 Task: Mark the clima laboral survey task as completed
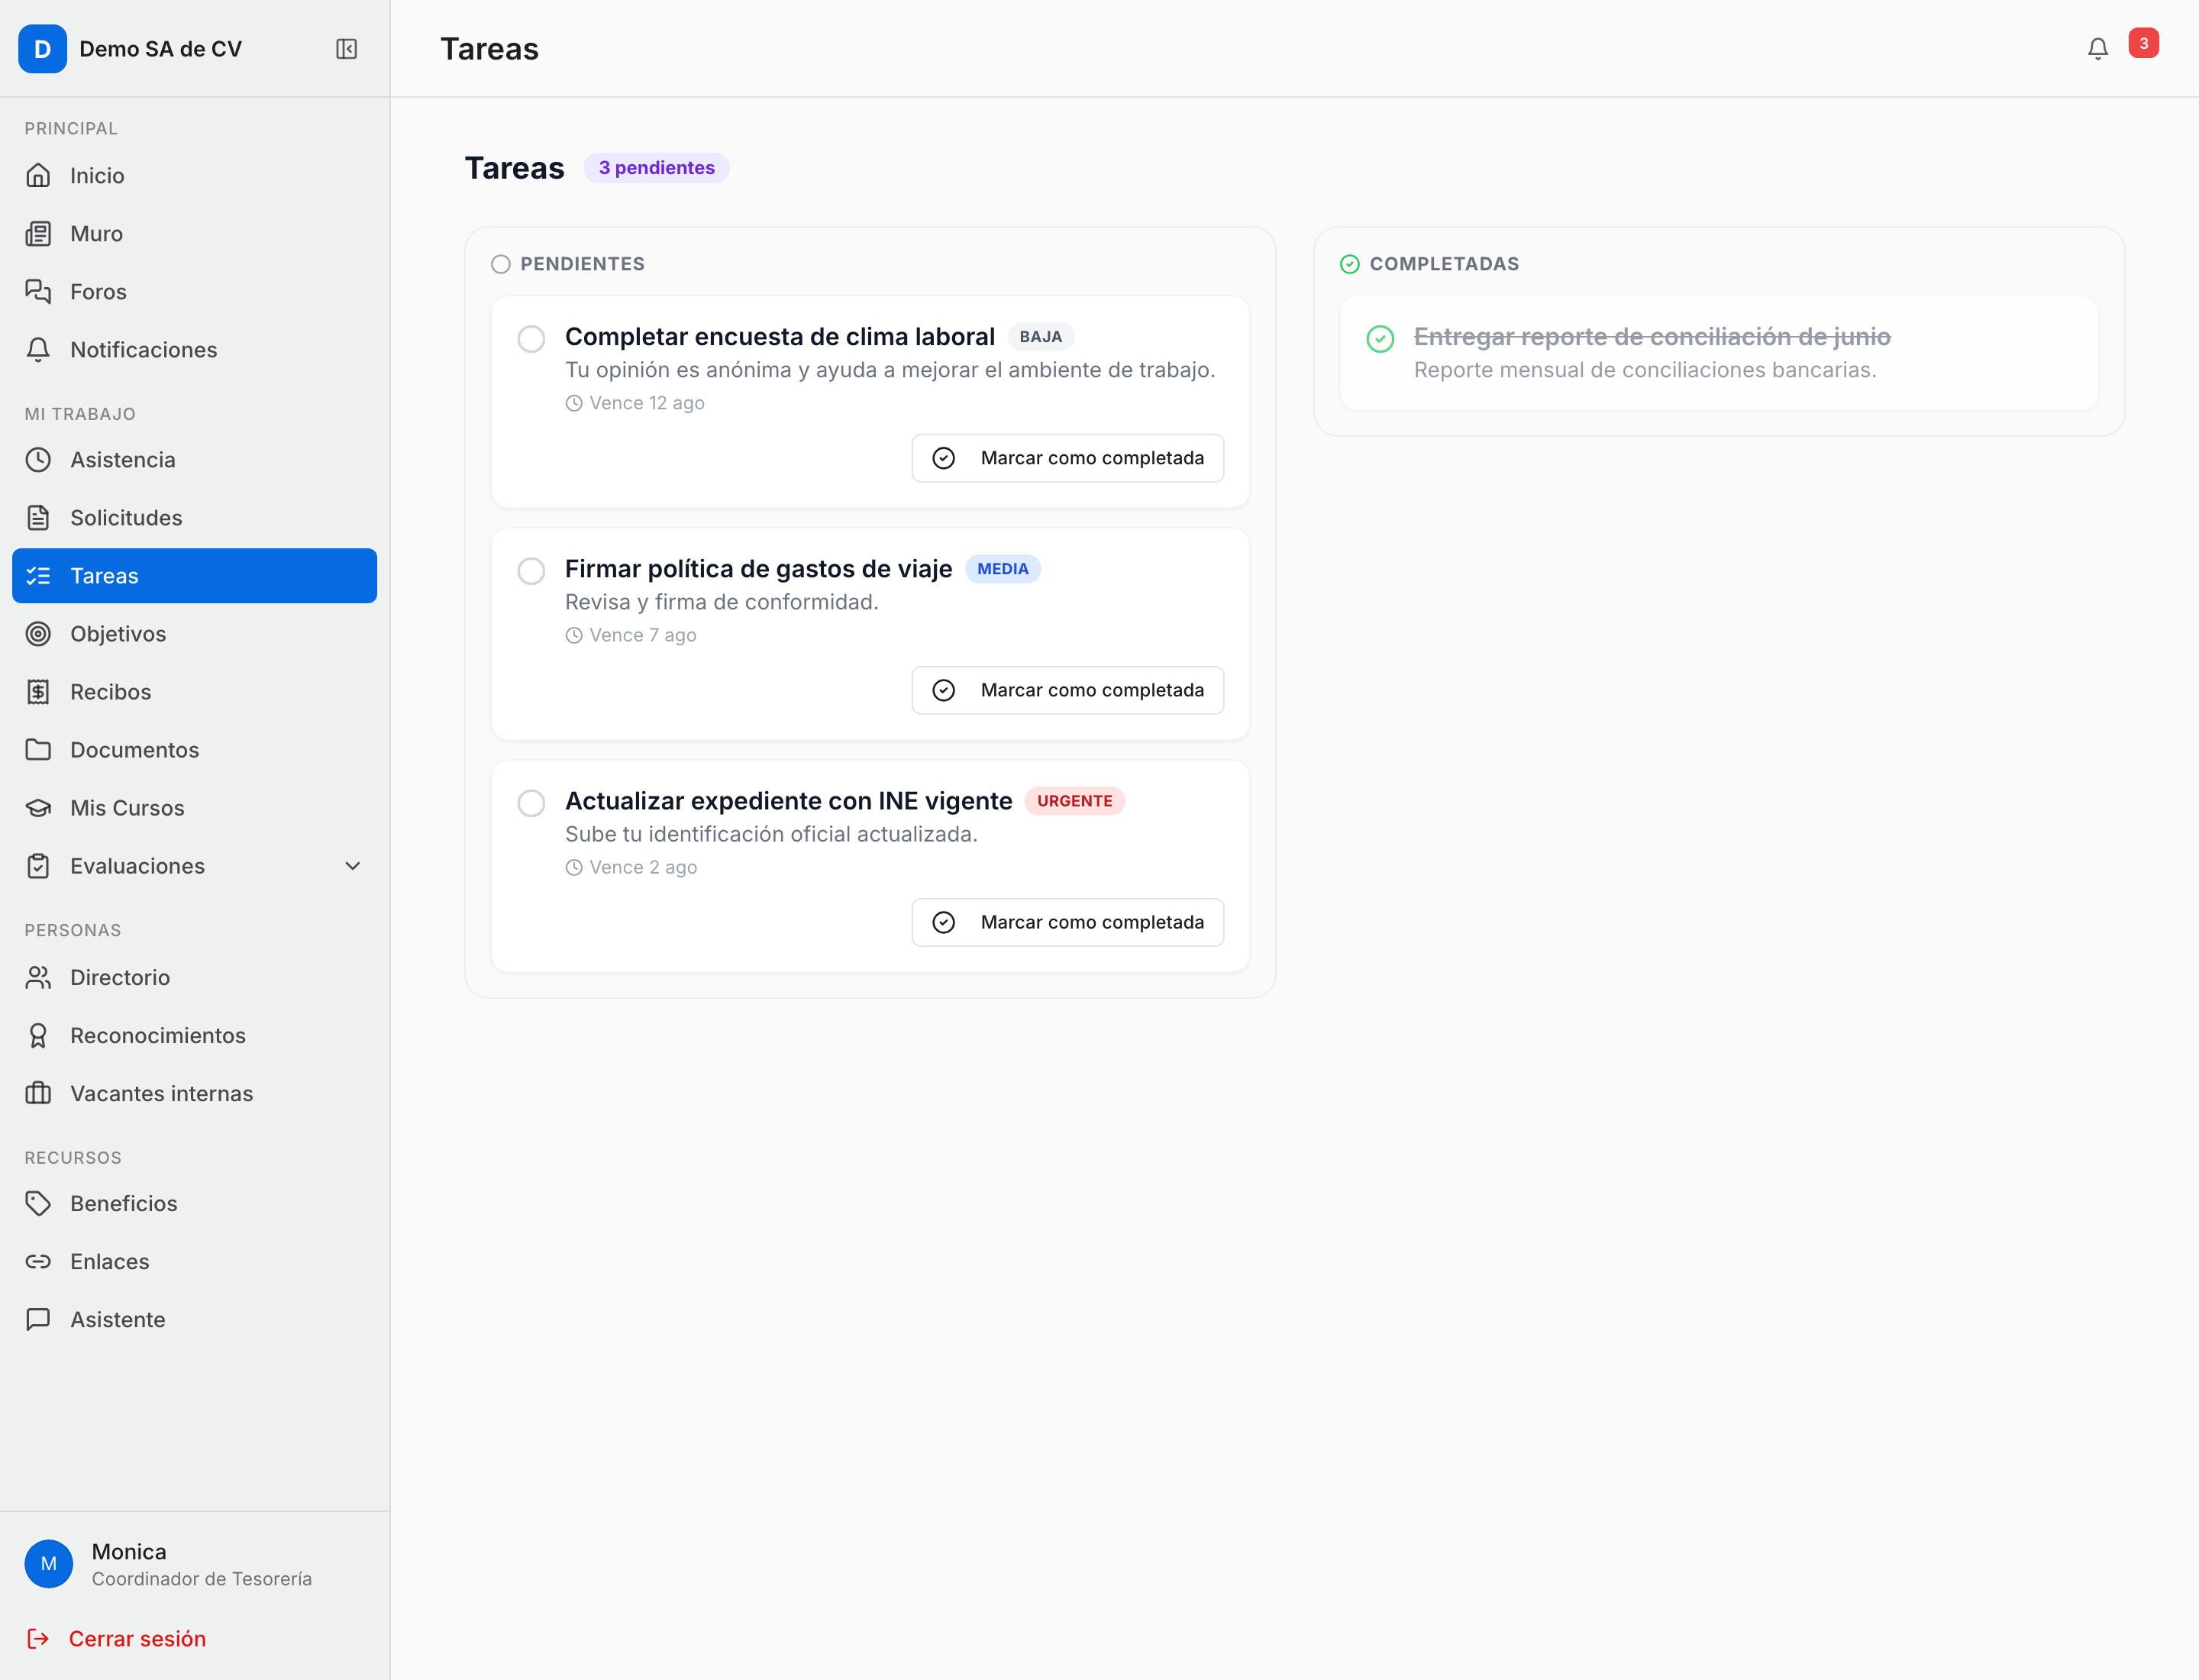tap(1067, 458)
